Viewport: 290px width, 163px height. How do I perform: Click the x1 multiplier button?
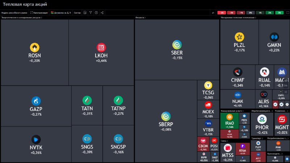click(213, 13)
